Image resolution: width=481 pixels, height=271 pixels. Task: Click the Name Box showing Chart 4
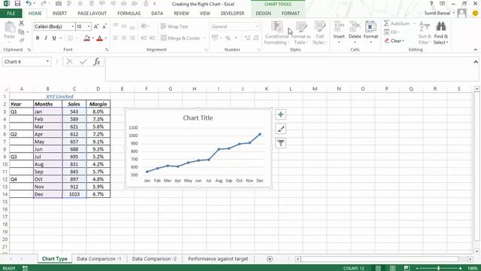pos(23,62)
